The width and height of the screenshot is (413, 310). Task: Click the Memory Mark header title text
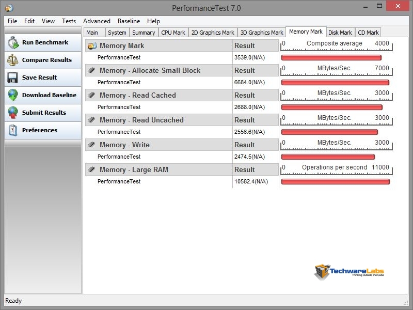point(122,45)
